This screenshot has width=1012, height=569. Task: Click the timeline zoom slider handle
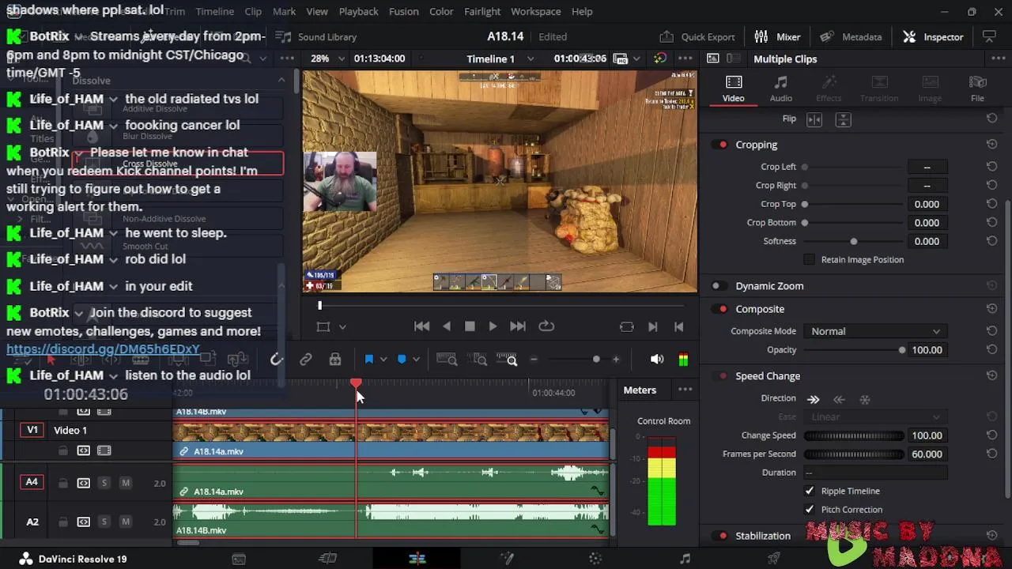596,360
